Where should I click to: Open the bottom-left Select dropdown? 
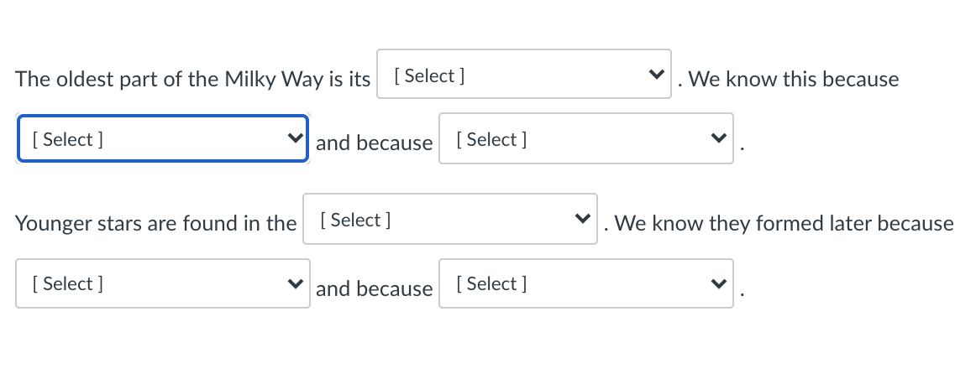pos(162,283)
